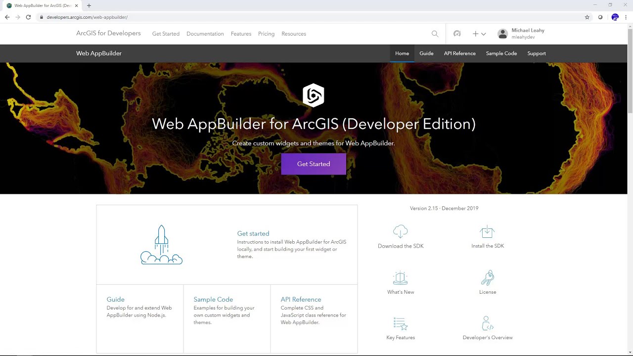This screenshot has height=356, width=633.
Task: Open the Sample Code card link
Action: pyautogui.click(x=213, y=299)
